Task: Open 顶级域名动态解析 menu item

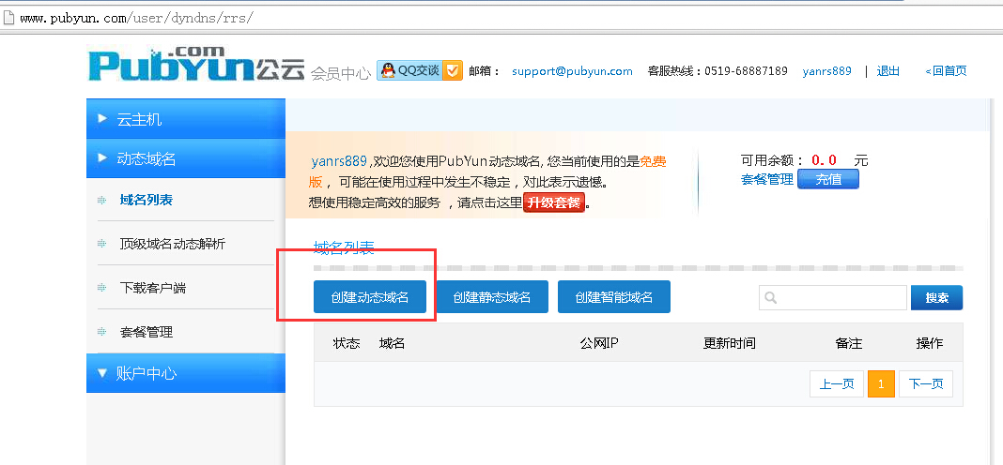Action: pyautogui.click(x=173, y=244)
